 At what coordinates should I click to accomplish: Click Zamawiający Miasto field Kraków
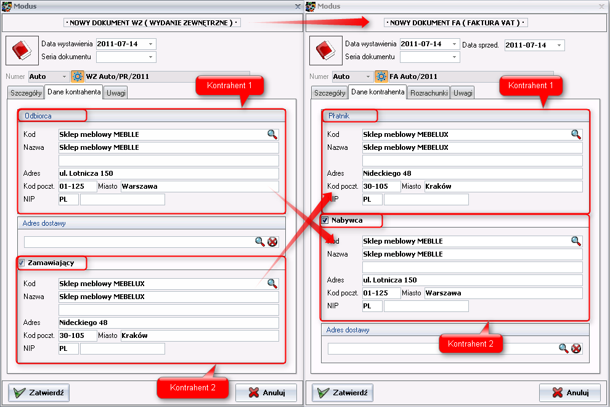click(x=200, y=335)
